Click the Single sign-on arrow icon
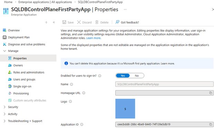 coord(10,86)
